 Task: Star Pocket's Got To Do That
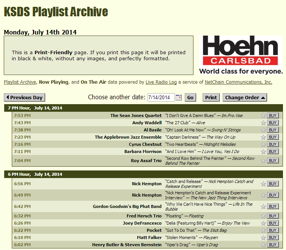point(263,231)
